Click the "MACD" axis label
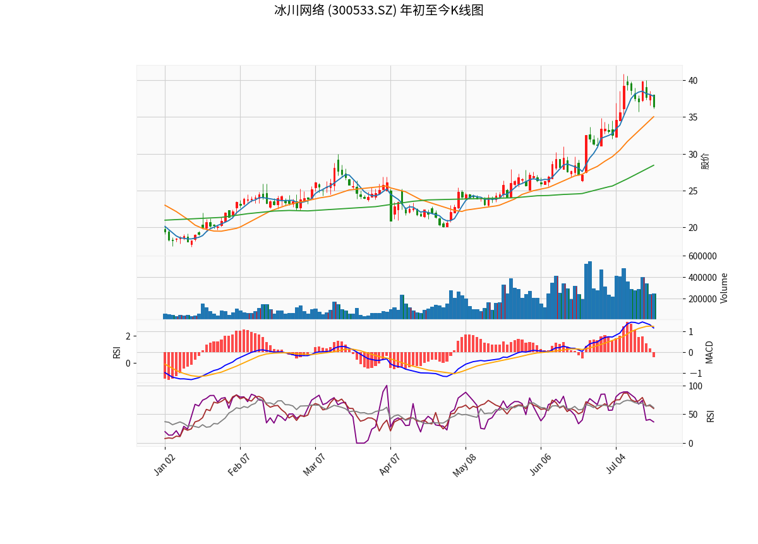This screenshot has height=544, width=758. [709, 352]
